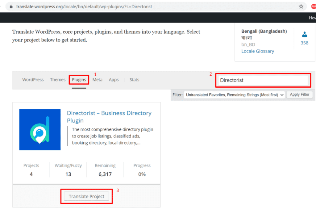
Task: Click the Translate Project button
Action: (x=86, y=196)
